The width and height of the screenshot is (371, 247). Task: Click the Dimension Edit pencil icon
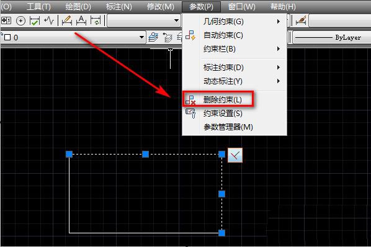coord(67,20)
